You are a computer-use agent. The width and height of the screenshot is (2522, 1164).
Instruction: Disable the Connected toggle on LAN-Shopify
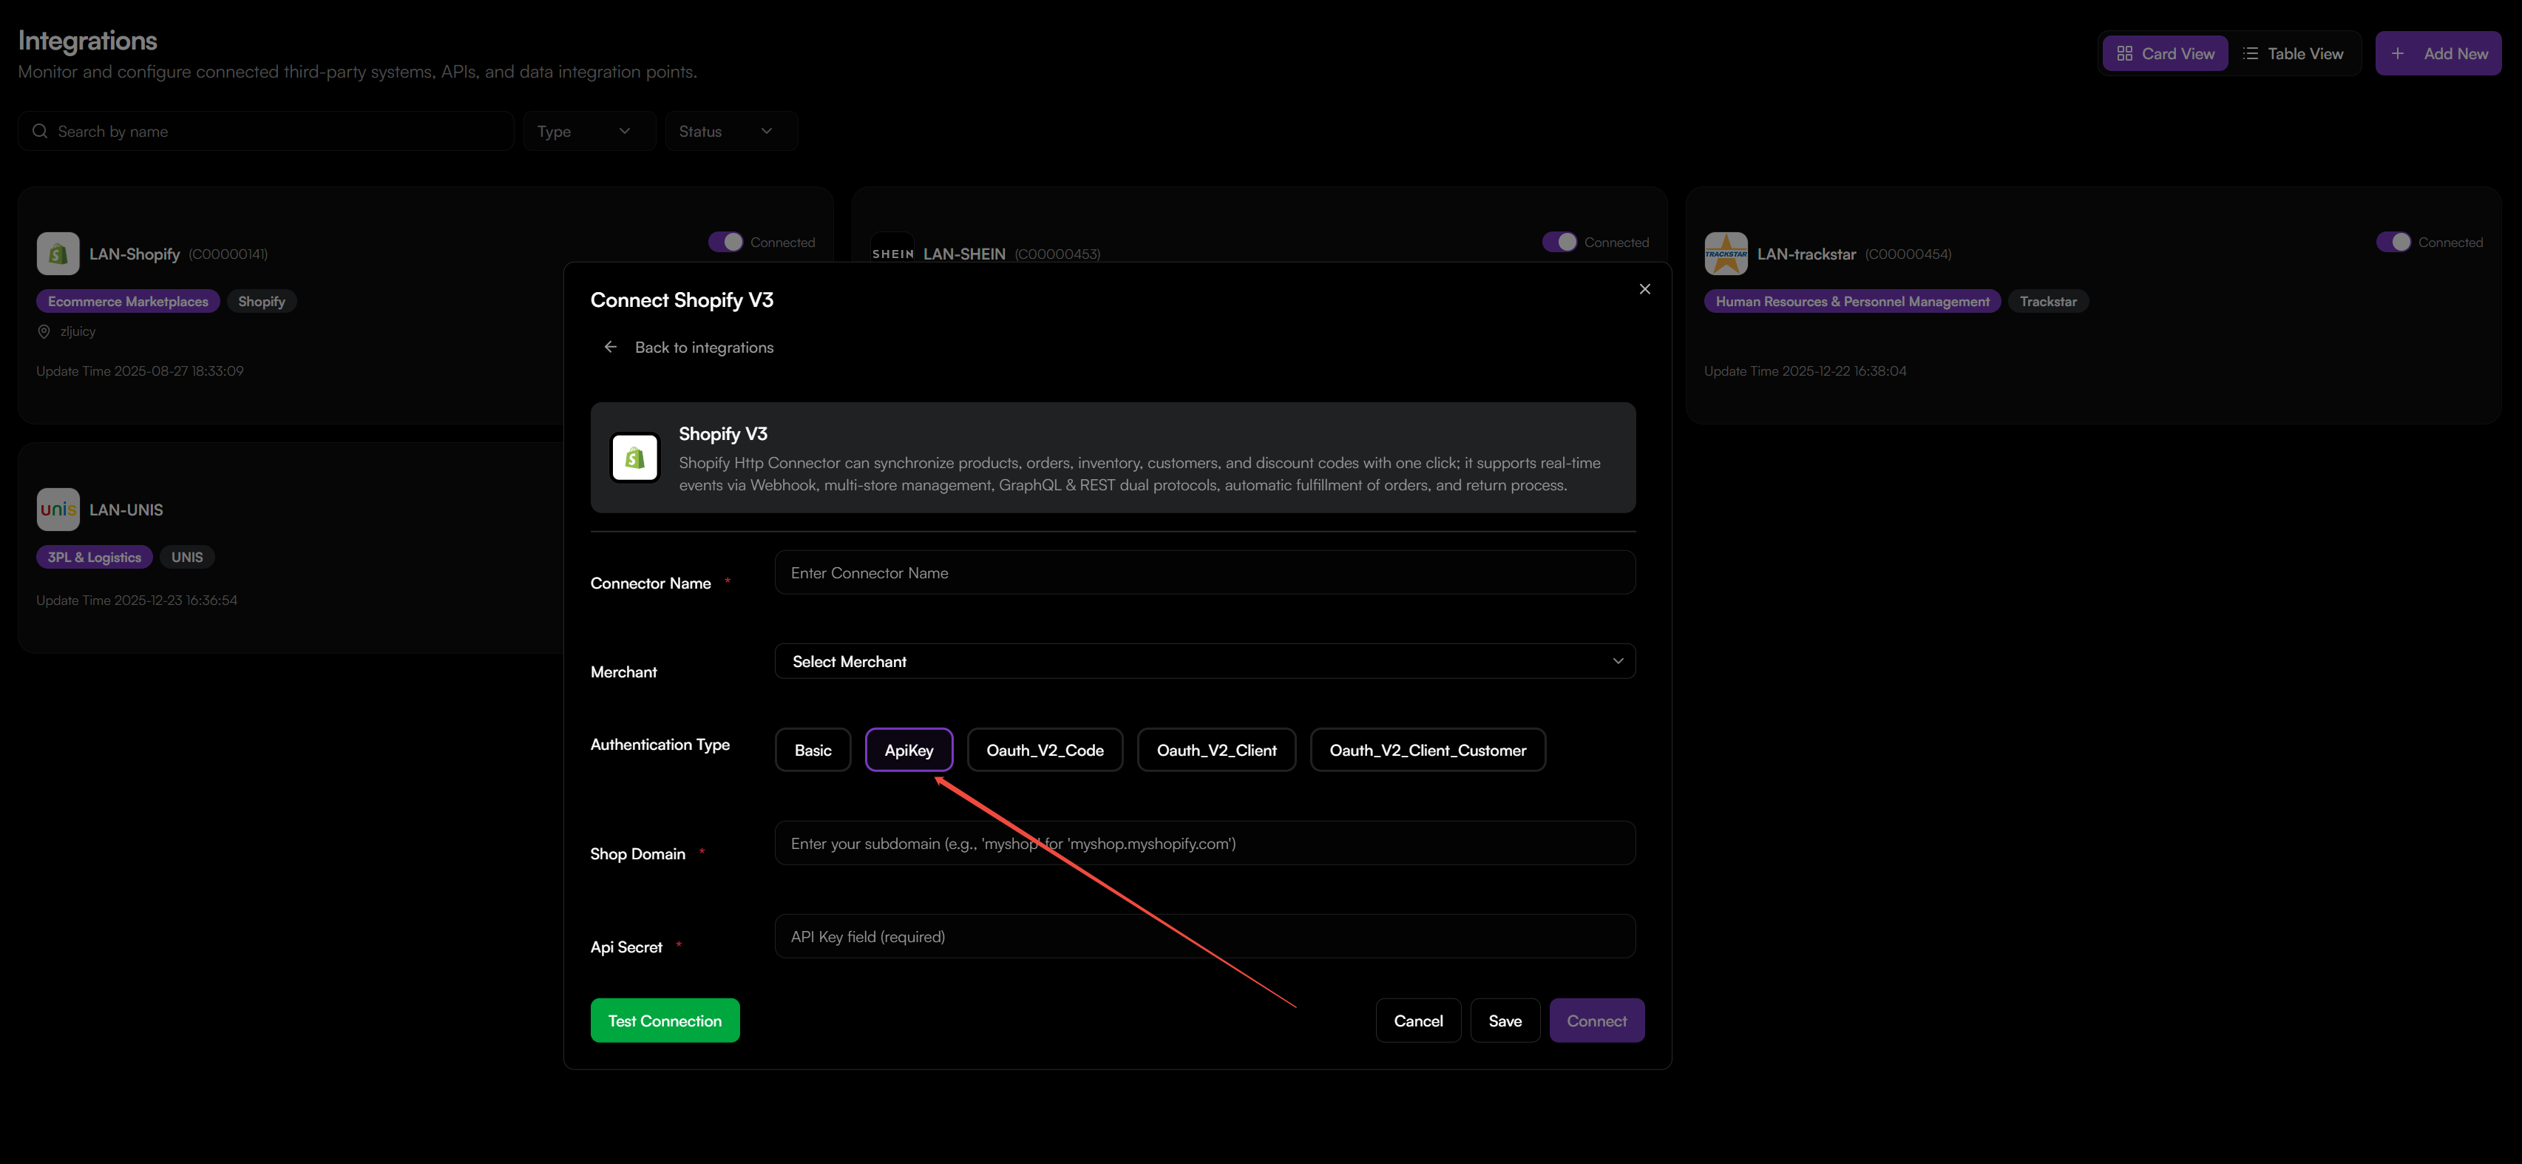[725, 241]
